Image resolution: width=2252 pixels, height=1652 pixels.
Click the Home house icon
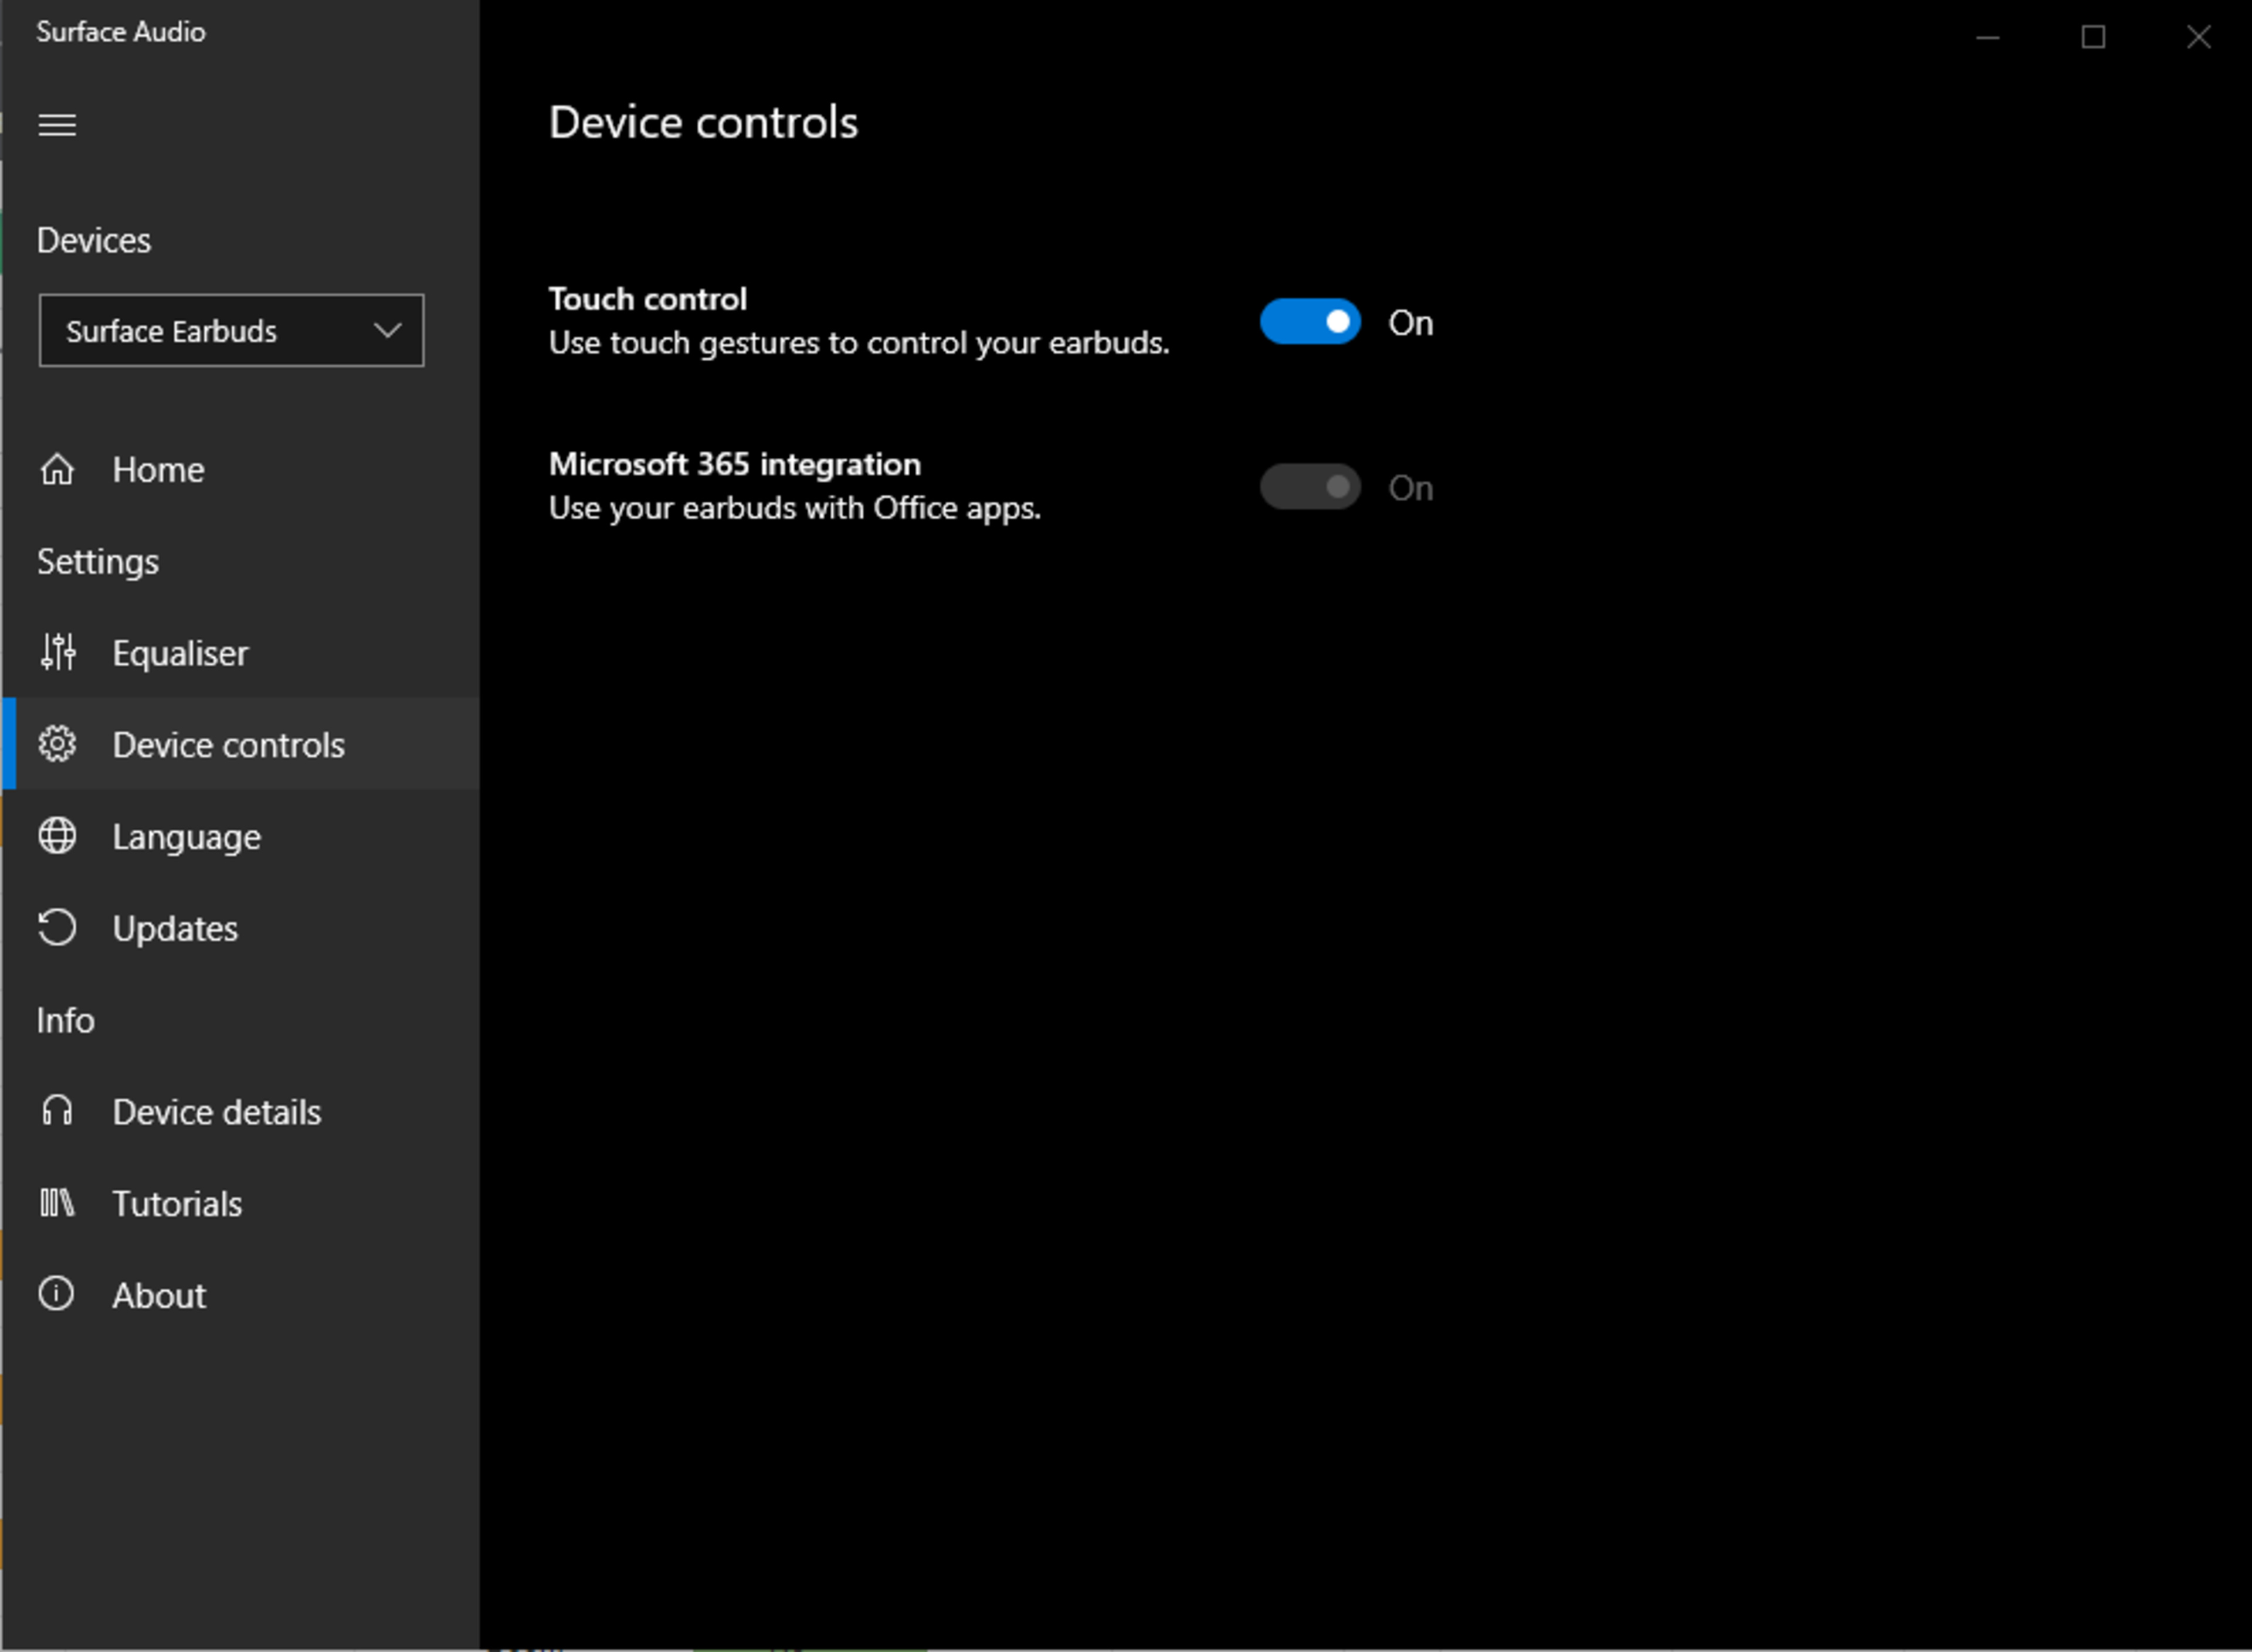coord(57,469)
